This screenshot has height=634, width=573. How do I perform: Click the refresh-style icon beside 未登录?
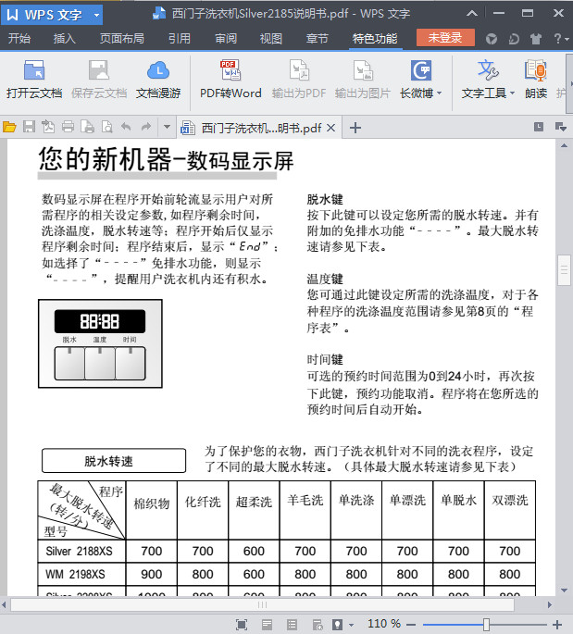coord(514,39)
